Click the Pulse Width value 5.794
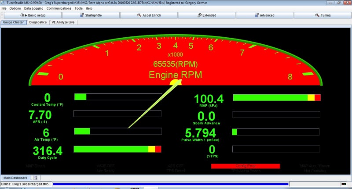Screen dimensions: 352x189 click(x=201, y=133)
